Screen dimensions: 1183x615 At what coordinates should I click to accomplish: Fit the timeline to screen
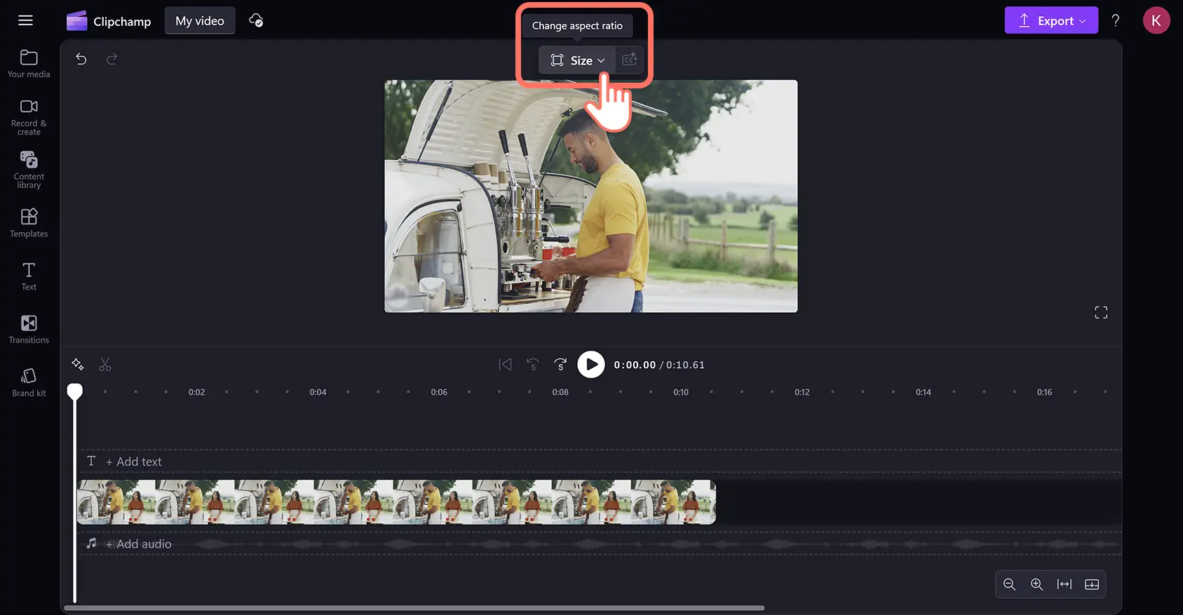pos(1064,584)
